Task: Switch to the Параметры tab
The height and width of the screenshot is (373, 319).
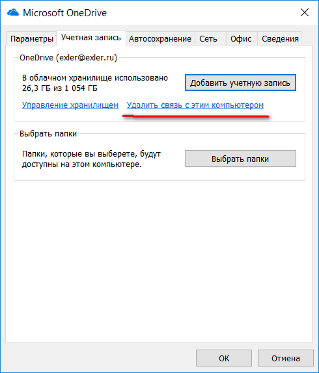Action: click(x=32, y=38)
